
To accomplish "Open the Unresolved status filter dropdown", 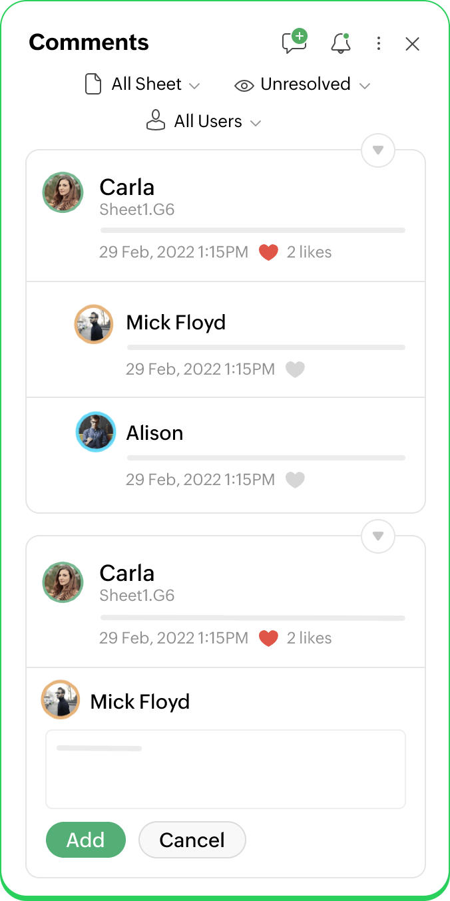I will pyautogui.click(x=302, y=85).
